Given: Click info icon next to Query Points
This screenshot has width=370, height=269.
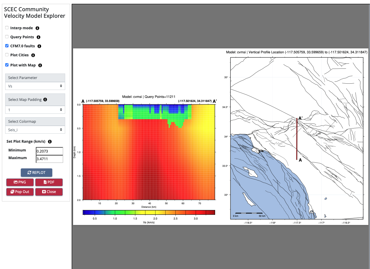Looking at the screenshot, I should pos(39,37).
